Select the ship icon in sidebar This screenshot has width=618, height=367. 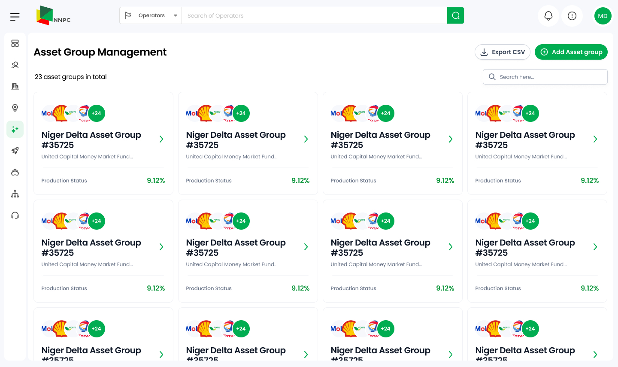[15, 172]
